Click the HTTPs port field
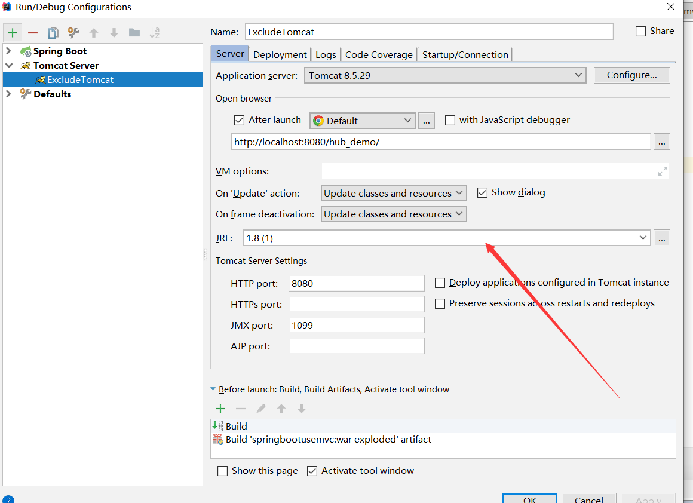Image resolution: width=693 pixels, height=503 pixels. pos(356,304)
